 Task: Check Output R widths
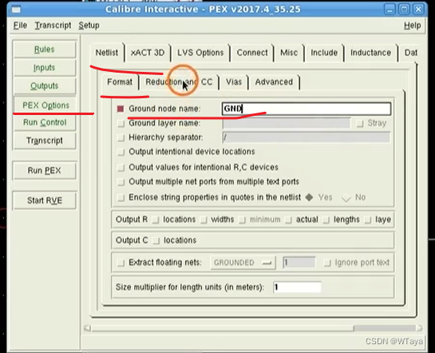coord(204,220)
